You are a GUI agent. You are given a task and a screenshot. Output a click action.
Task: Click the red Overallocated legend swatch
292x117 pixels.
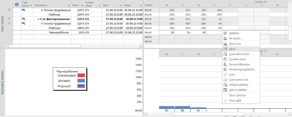pos(81,75)
